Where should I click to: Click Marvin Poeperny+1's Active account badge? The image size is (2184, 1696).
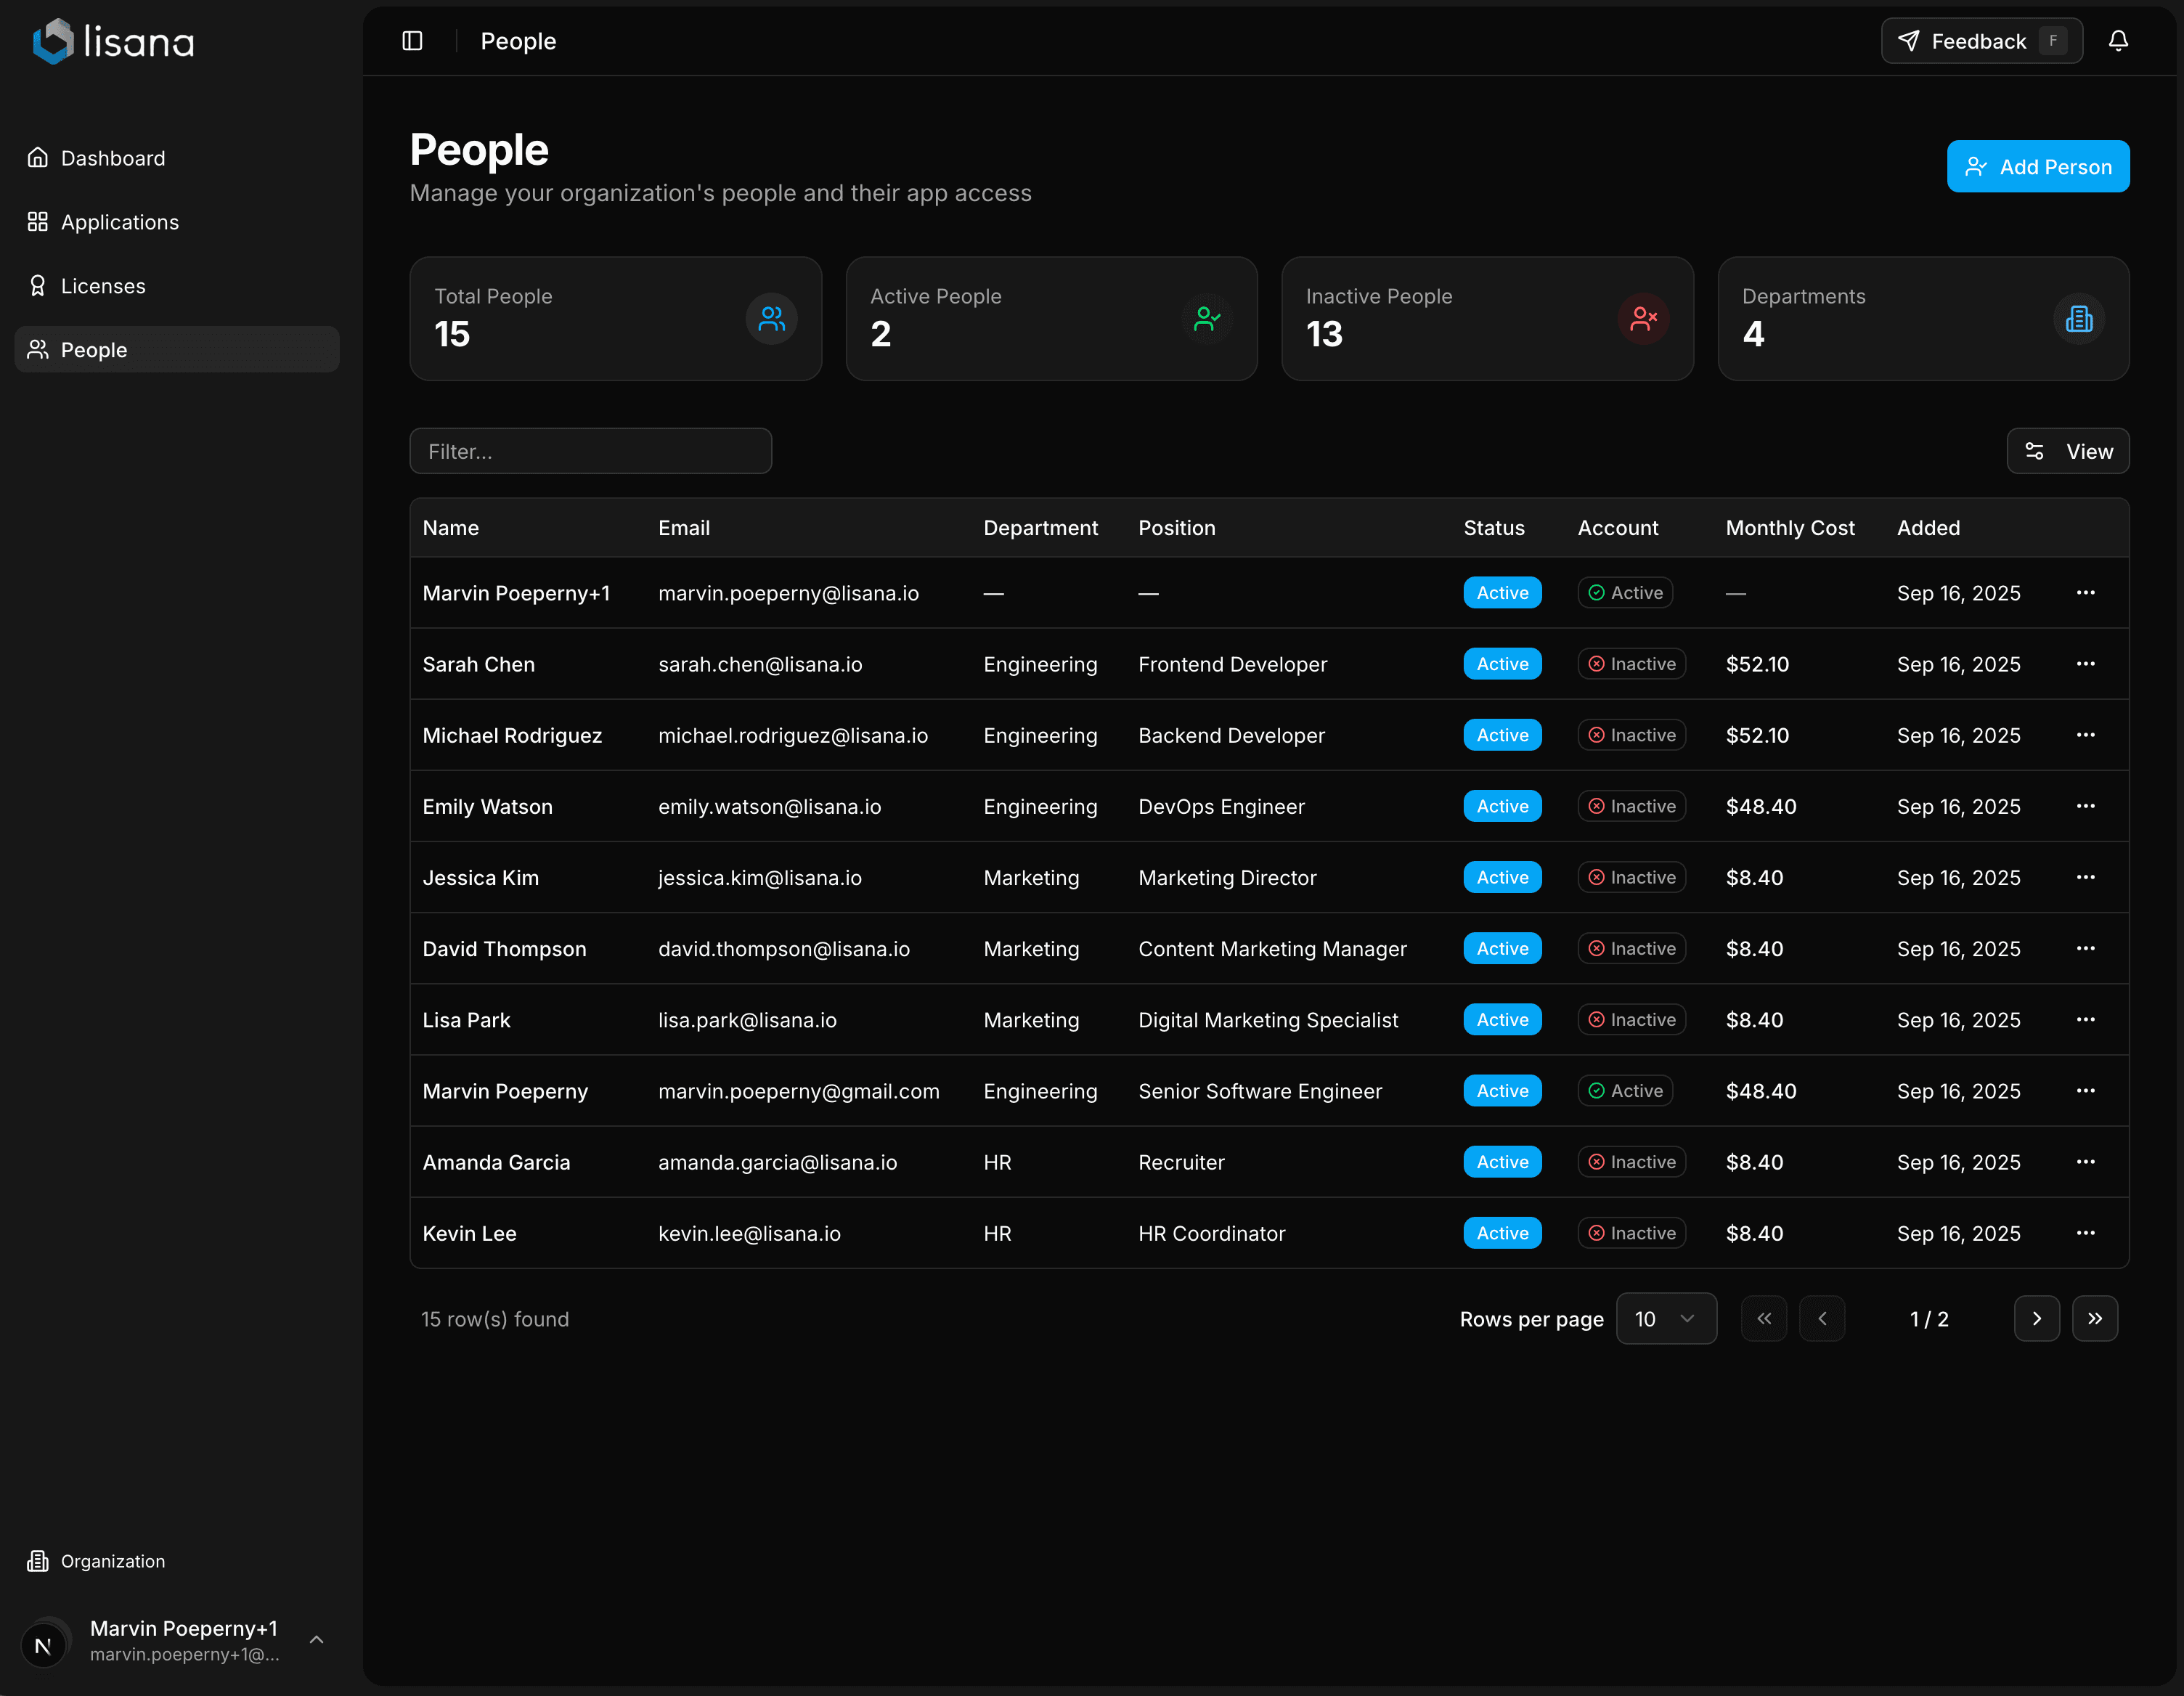click(x=1625, y=593)
